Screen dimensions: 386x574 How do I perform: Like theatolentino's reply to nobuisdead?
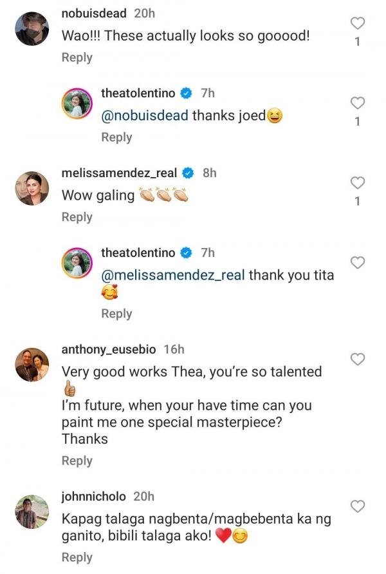pyautogui.click(x=358, y=103)
